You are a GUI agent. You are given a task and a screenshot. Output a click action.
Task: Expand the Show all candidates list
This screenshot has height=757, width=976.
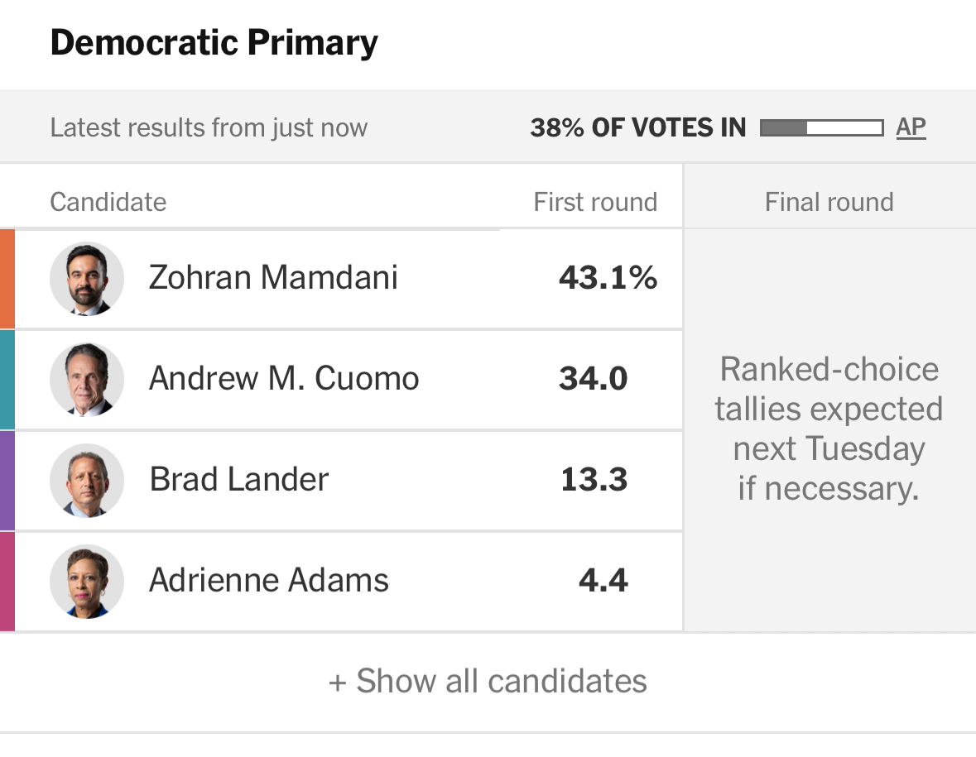(x=488, y=682)
